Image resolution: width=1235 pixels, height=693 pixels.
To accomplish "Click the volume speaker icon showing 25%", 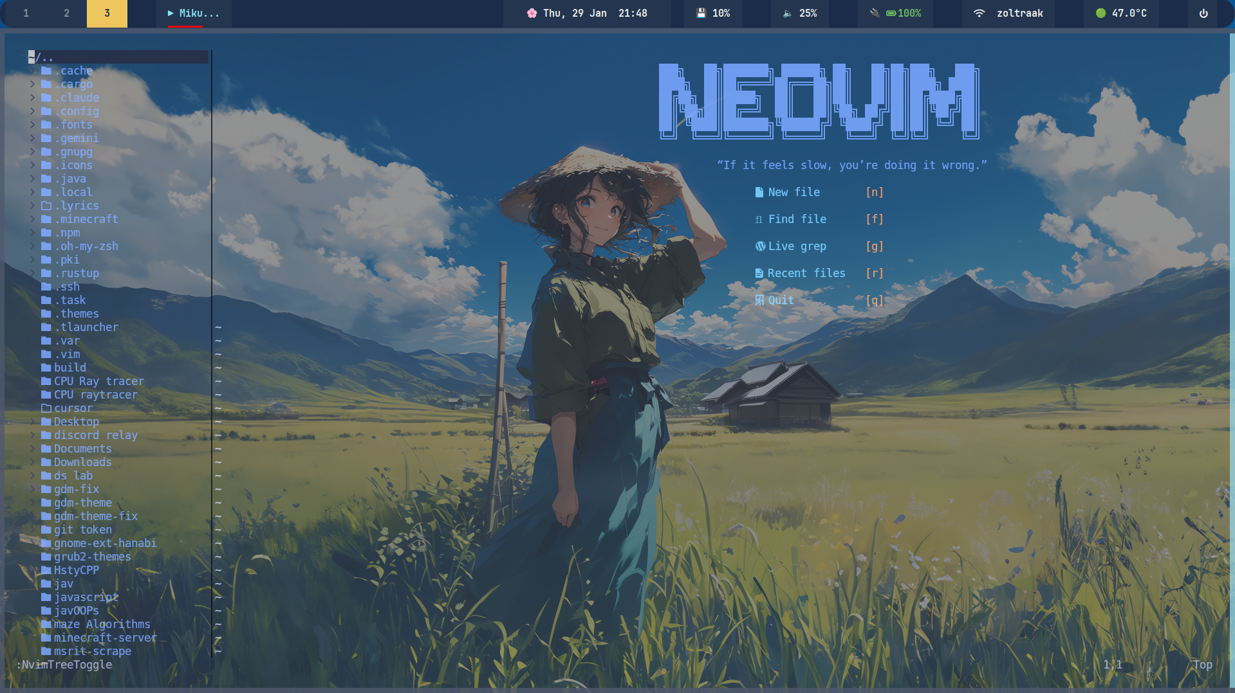I will 788,13.
